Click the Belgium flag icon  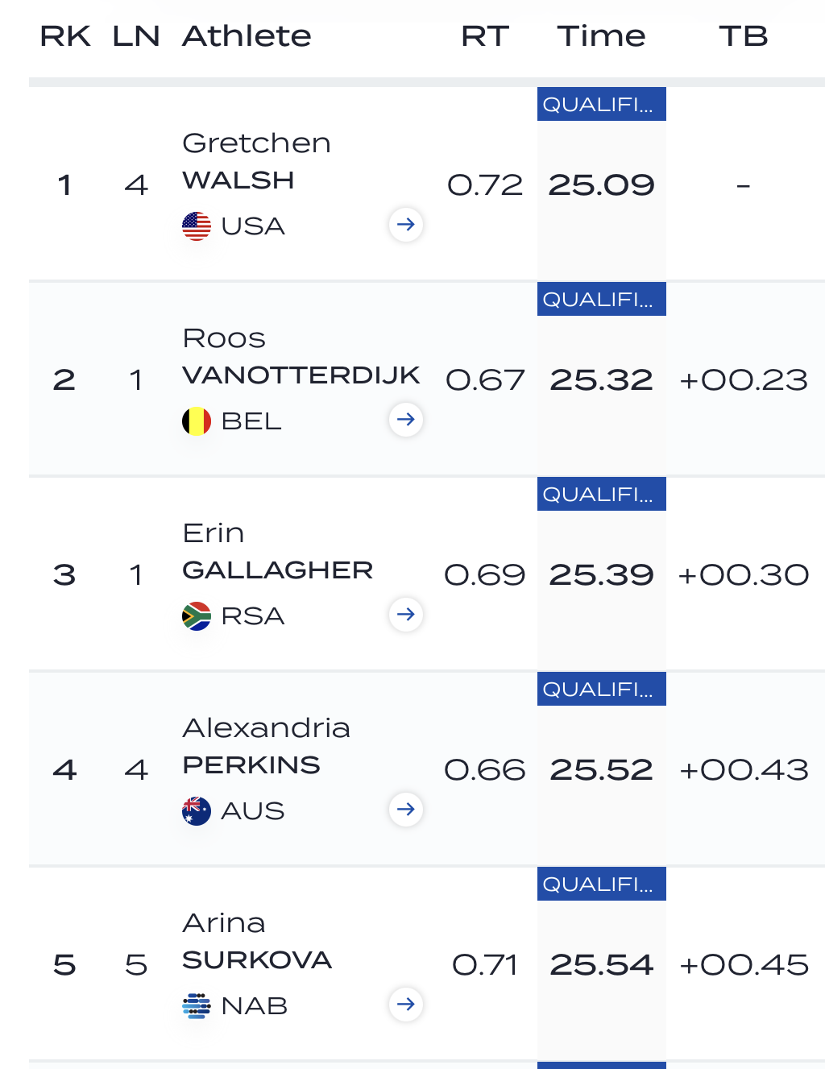tap(197, 421)
